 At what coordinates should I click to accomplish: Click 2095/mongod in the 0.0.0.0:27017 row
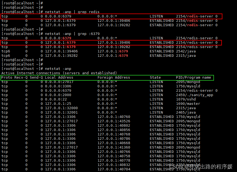pyautogui.click(x=188, y=82)
